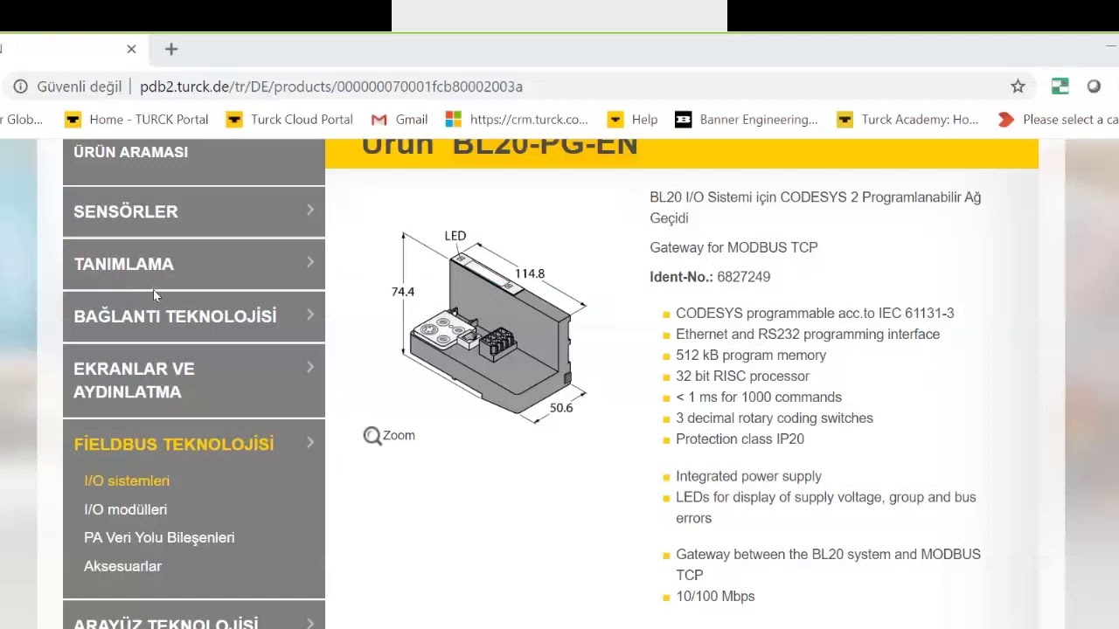Click the site info not-secure icon
Screen dimensions: 1119x629
point(20,86)
